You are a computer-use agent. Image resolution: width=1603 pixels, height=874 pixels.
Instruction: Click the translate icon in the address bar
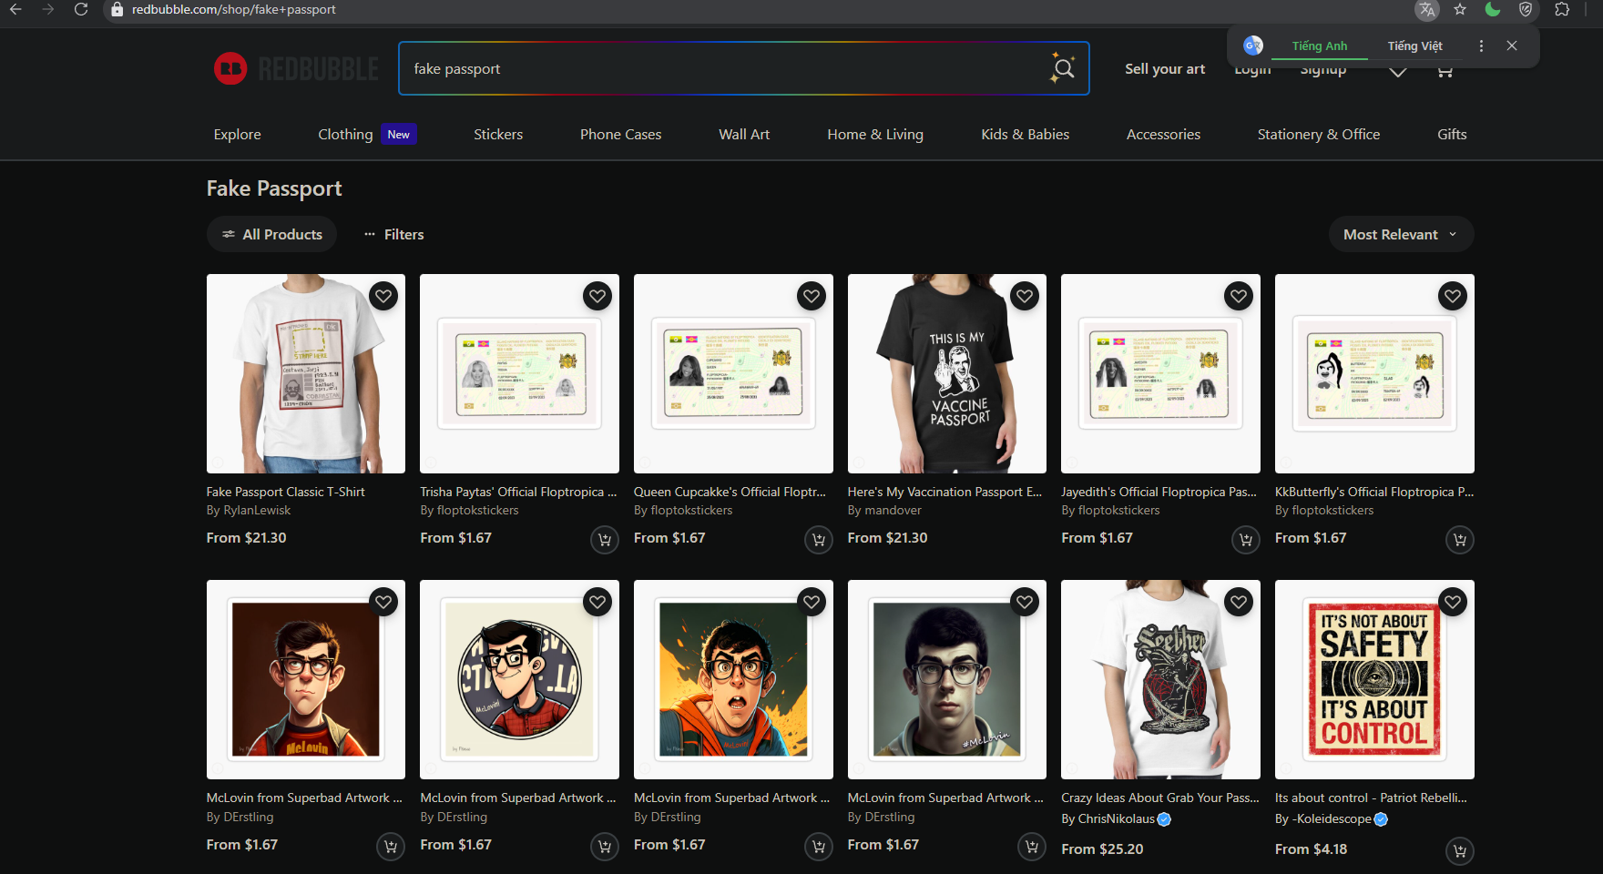tap(1426, 10)
